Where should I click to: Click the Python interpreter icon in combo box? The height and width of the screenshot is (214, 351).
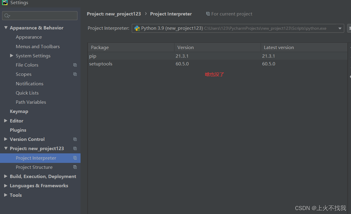click(x=137, y=29)
